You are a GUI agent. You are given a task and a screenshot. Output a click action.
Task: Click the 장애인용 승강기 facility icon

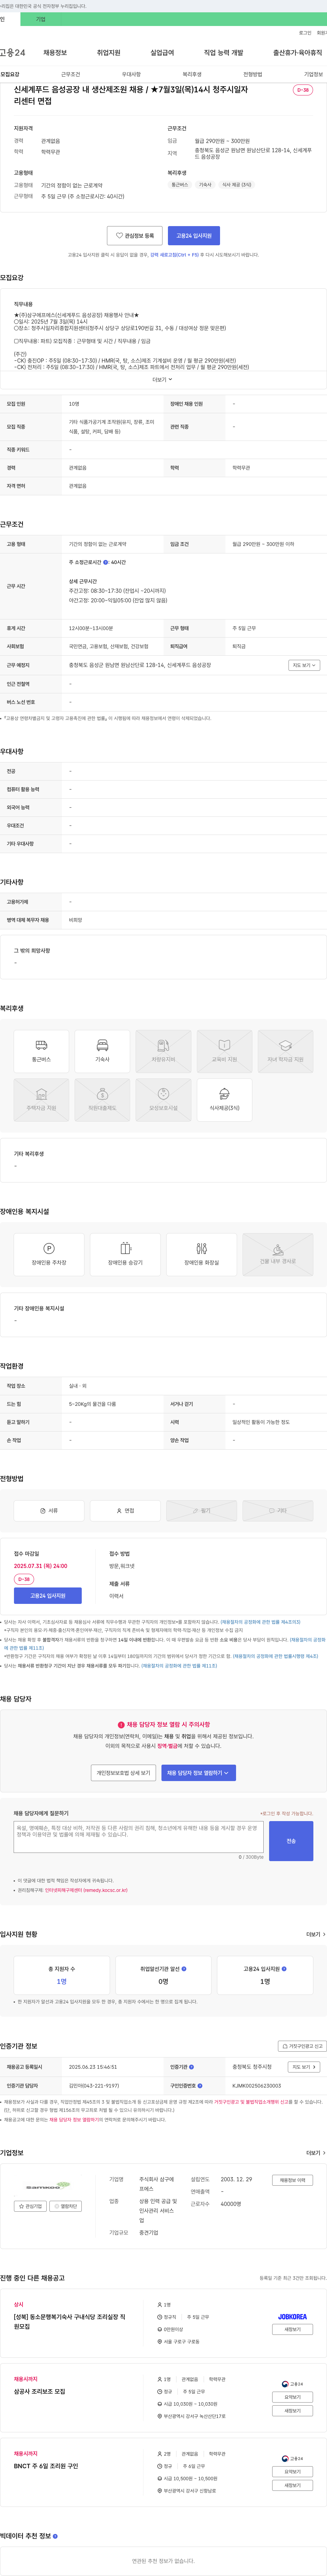tap(126, 1254)
